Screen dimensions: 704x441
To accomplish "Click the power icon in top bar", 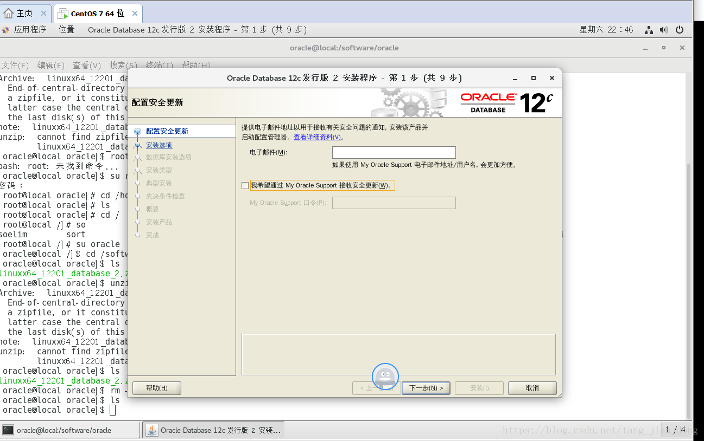I will [679, 30].
